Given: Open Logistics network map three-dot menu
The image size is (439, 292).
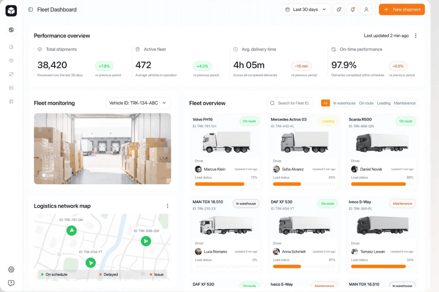Looking at the screenshot, I should coord(168,206).
